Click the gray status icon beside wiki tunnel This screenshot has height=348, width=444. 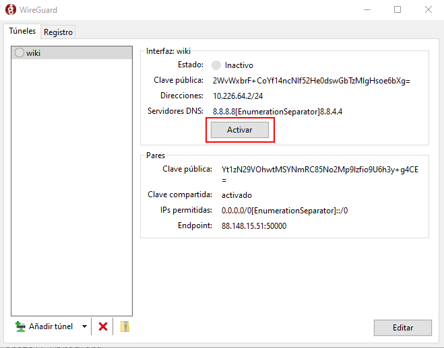pos(20,53)
